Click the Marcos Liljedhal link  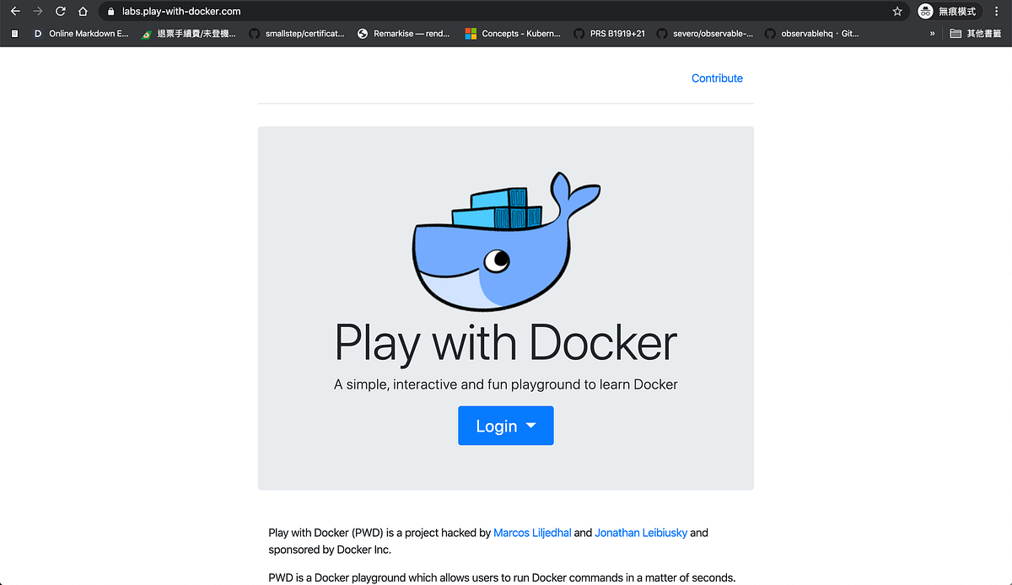(x=532, y=533)
